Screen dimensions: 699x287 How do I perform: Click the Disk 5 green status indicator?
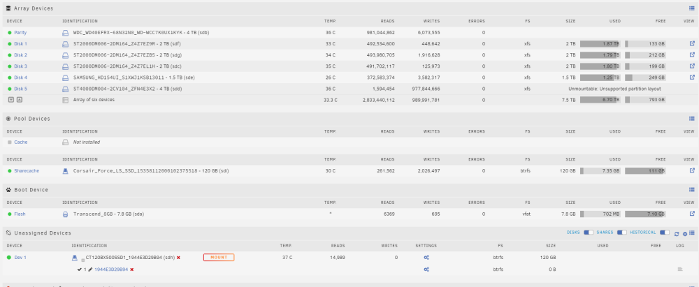[9, 89]
